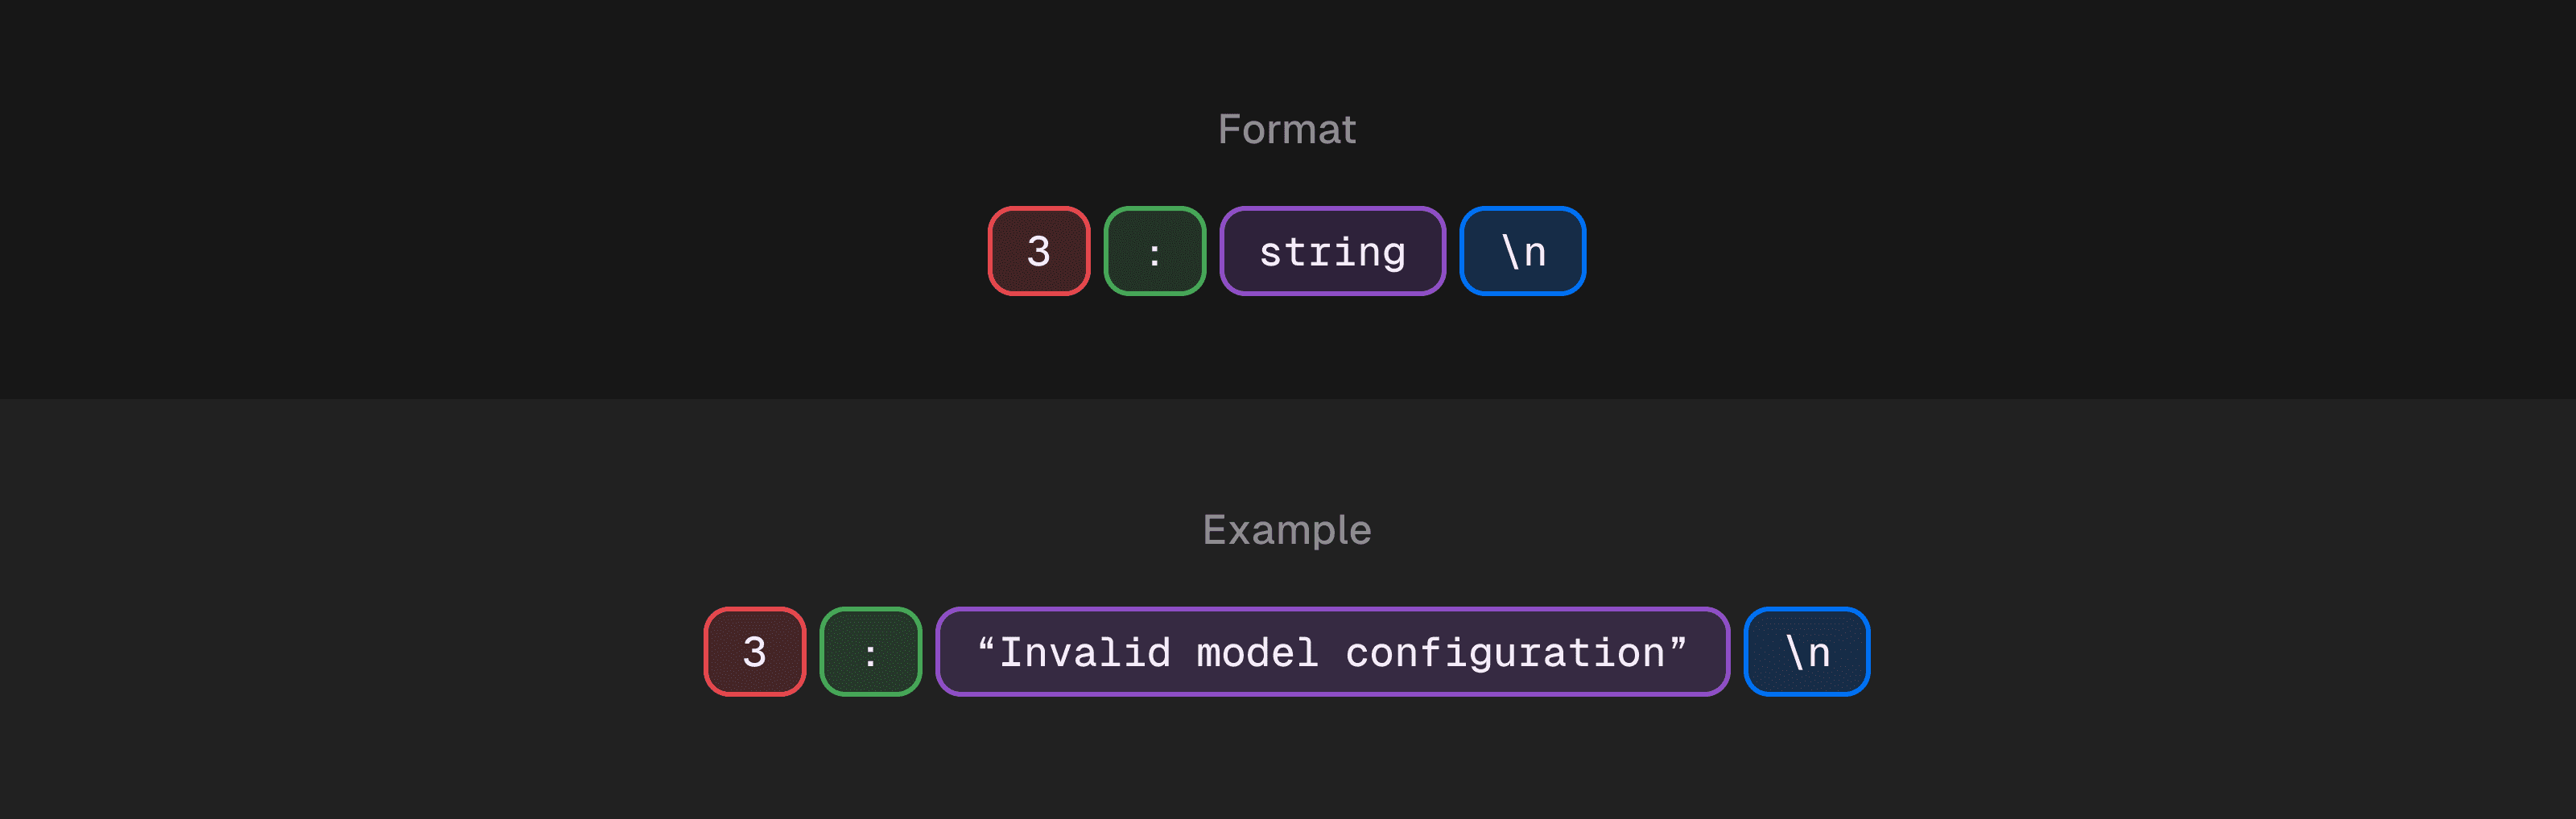Click the closing quotation mark after configuration
Viewport: 2576px width, 819px height.
tap(1678, 647)
